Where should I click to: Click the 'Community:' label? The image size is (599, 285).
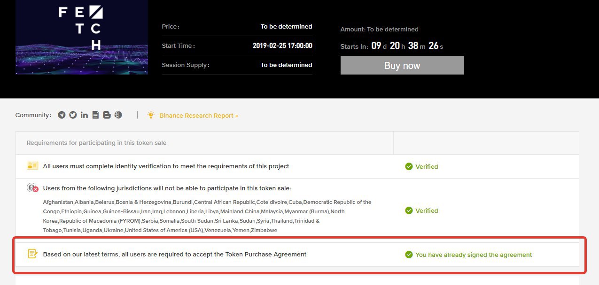(34, 115)
